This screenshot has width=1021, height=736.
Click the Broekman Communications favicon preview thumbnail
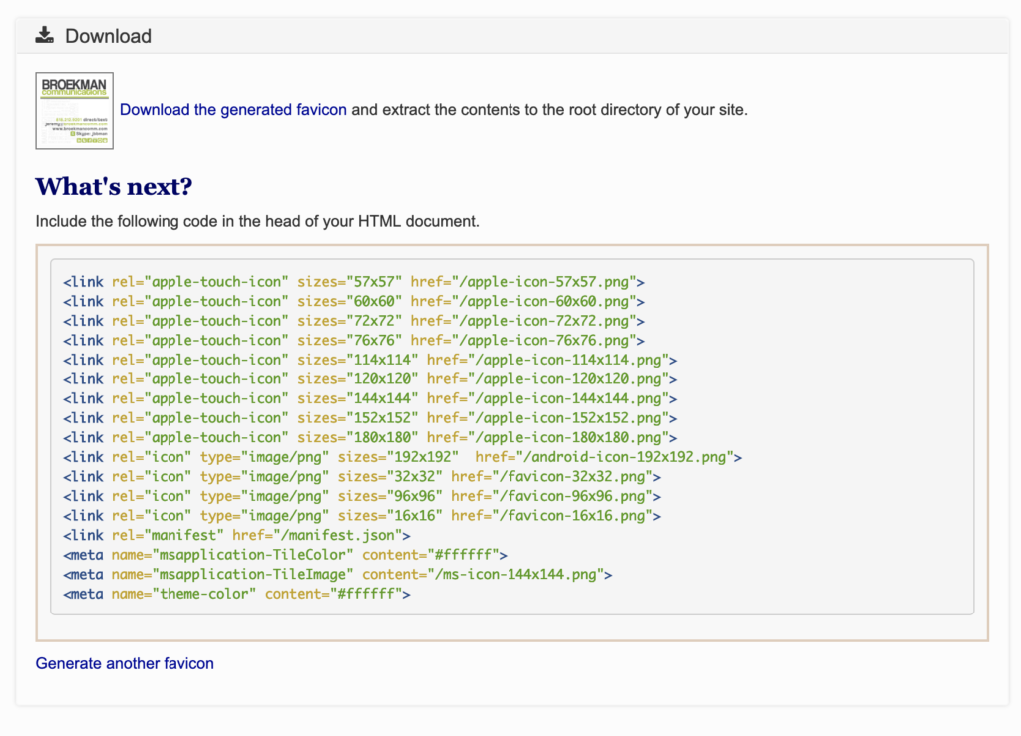(74, 111)
